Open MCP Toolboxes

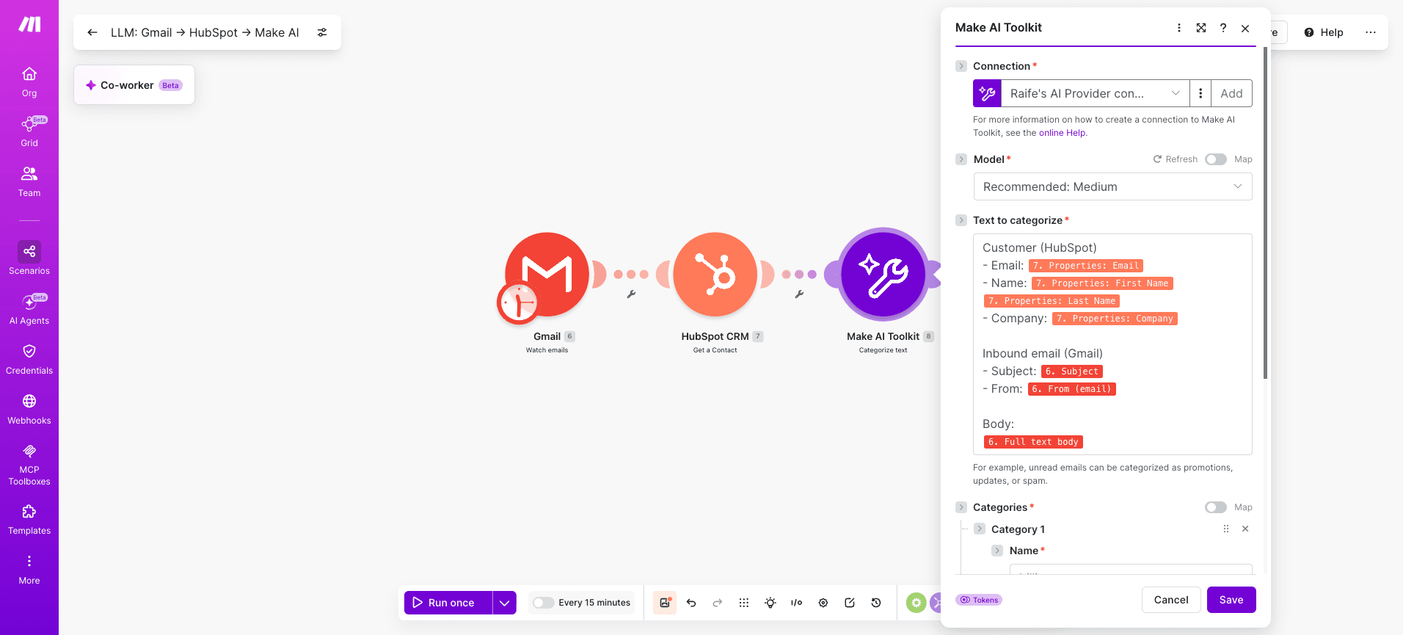29,464
